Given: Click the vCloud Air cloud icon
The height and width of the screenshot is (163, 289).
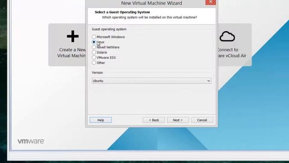Looking at the screenshot, I should tap(227, 36).
